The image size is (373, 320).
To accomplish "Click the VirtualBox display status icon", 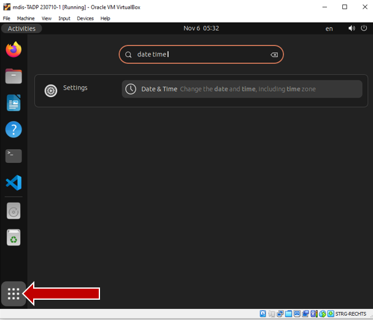I will click(x=297, y=314).
